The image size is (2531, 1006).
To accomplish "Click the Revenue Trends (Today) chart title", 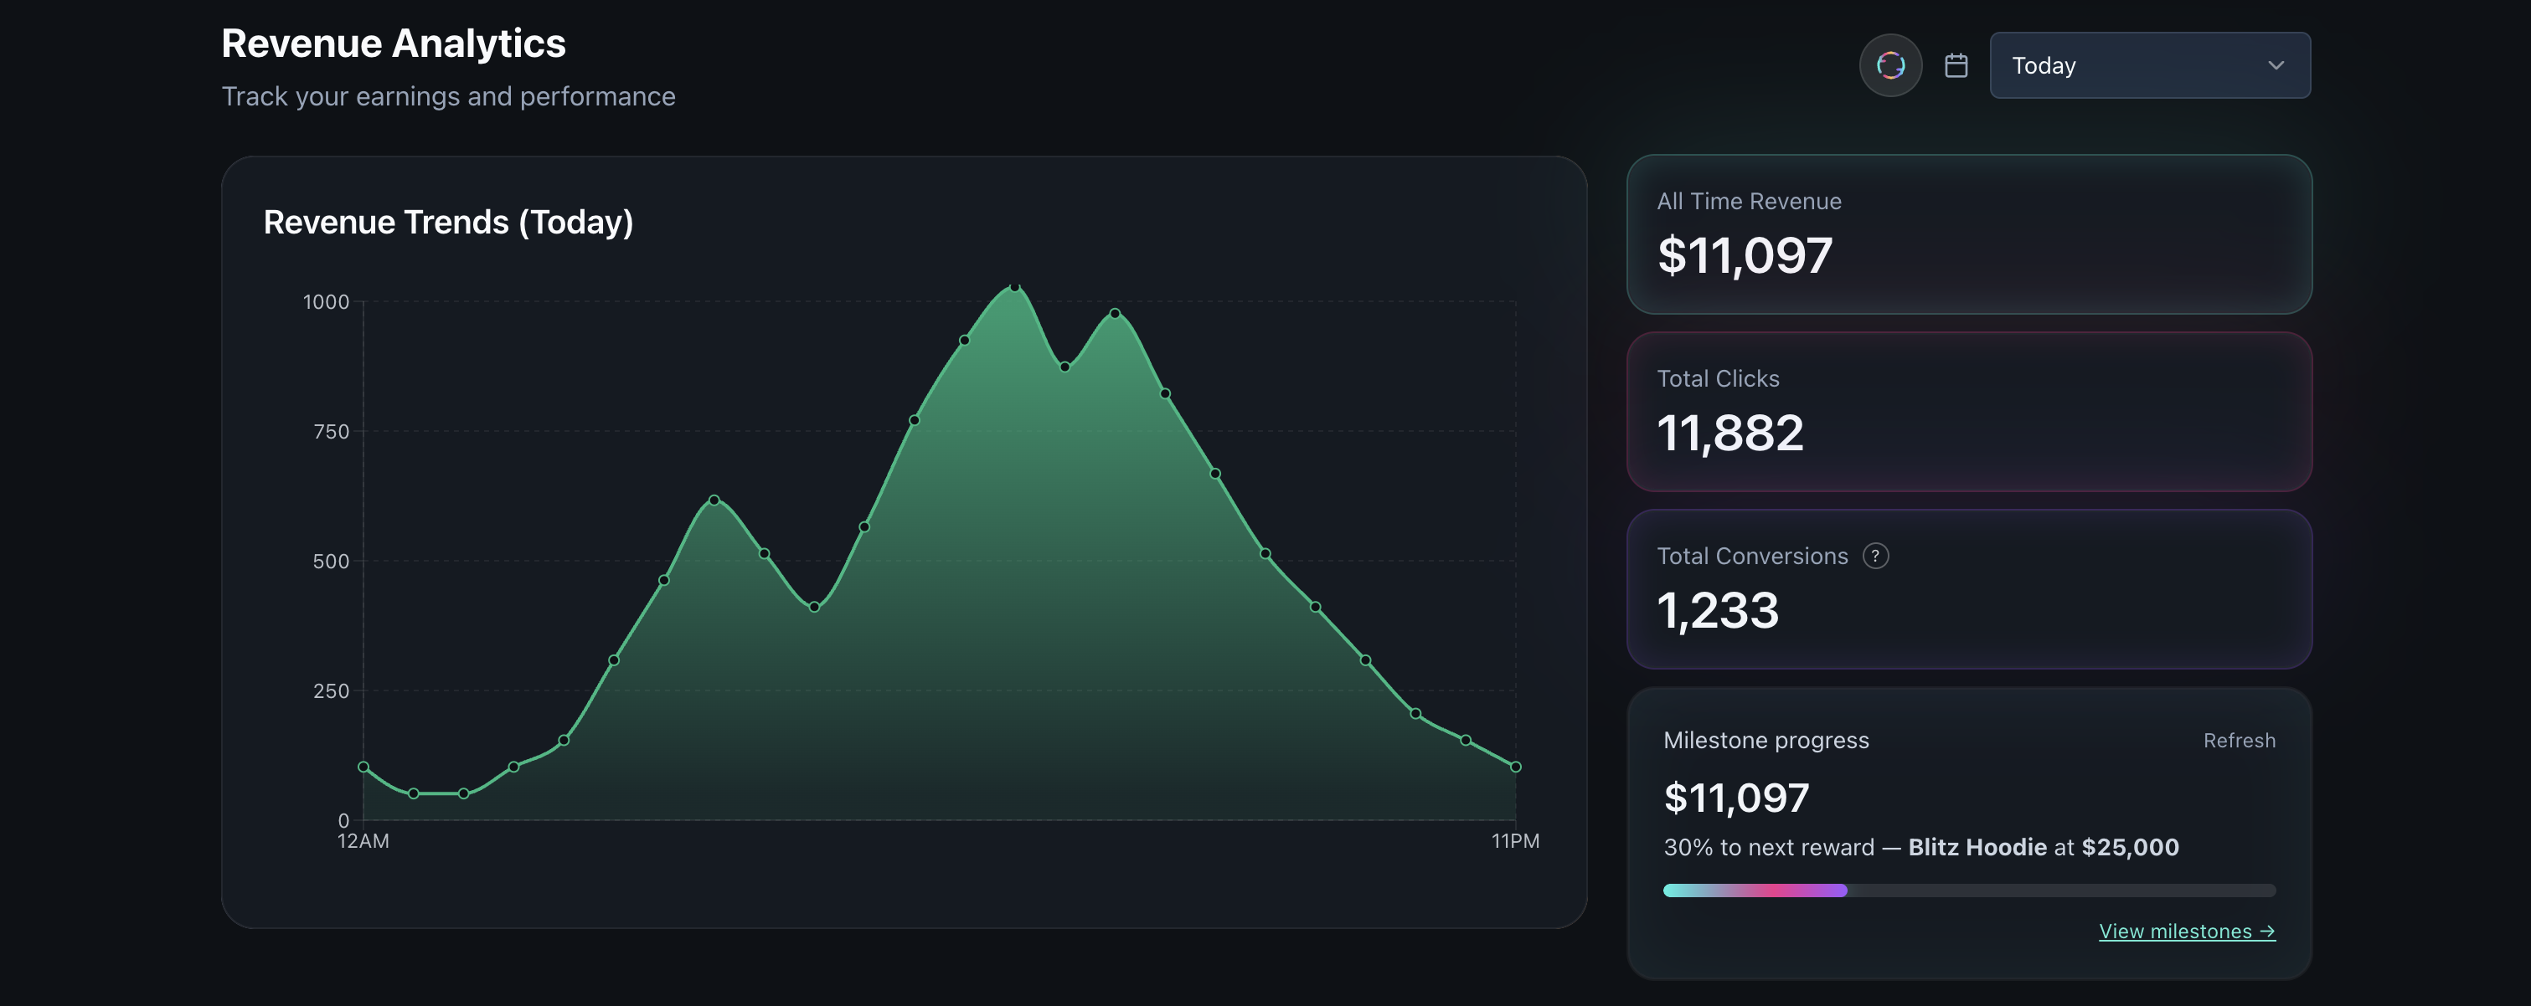I will coord(448,222).
